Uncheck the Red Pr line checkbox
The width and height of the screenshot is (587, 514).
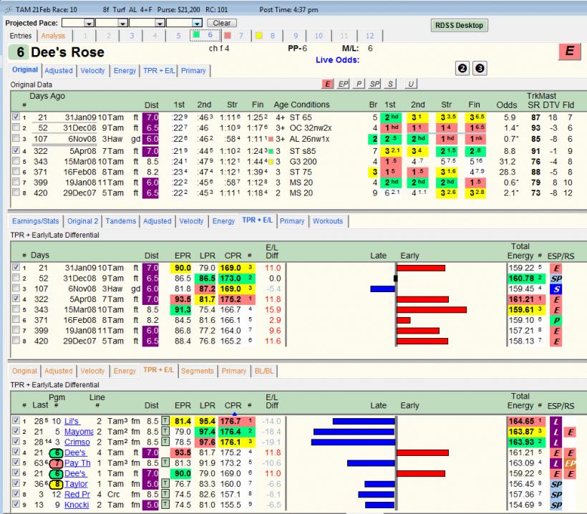[16, 494]
